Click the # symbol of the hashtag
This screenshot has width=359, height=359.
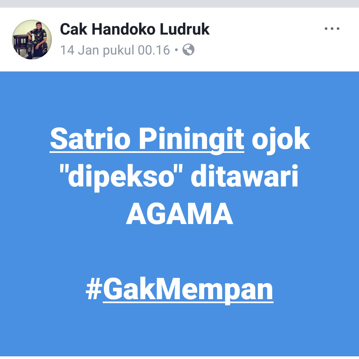(94, 289)
